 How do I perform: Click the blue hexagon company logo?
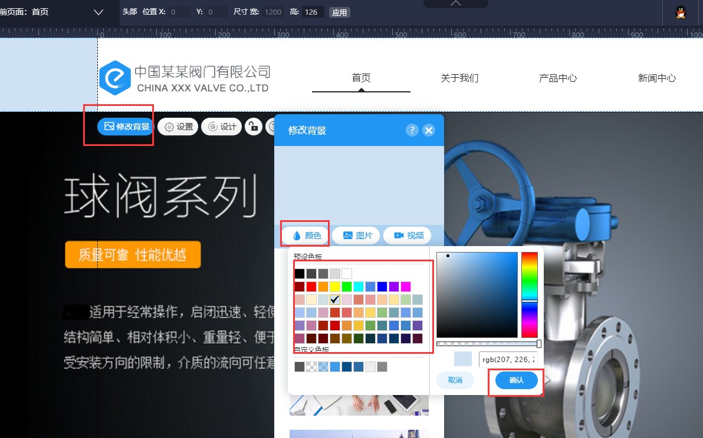pos(115,78)
